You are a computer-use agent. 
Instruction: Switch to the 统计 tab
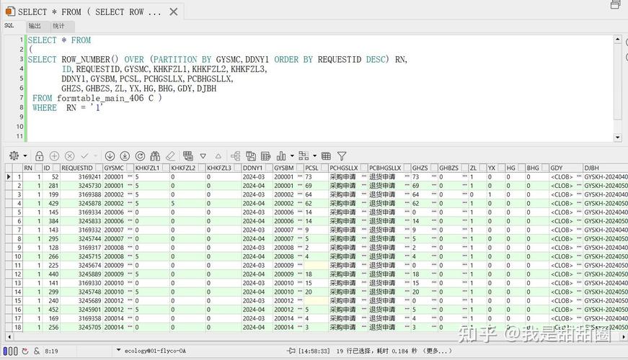point(58,26)
